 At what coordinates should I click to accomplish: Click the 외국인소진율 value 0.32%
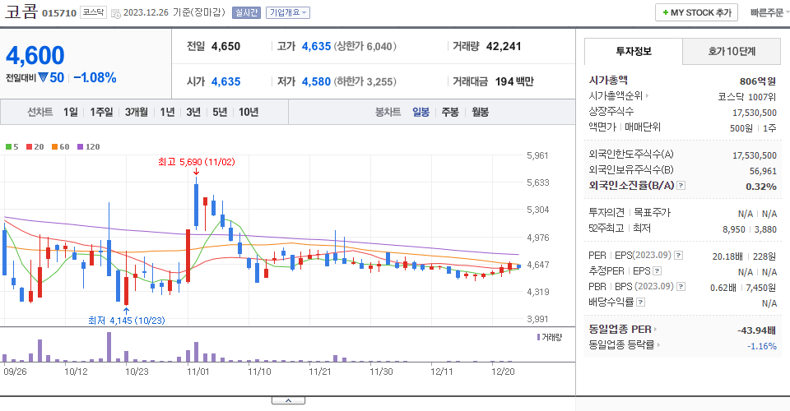[x=760, y=187]
